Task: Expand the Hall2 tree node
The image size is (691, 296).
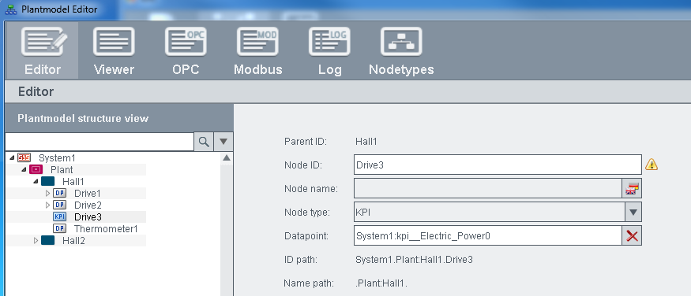Action: coord(36,241)
